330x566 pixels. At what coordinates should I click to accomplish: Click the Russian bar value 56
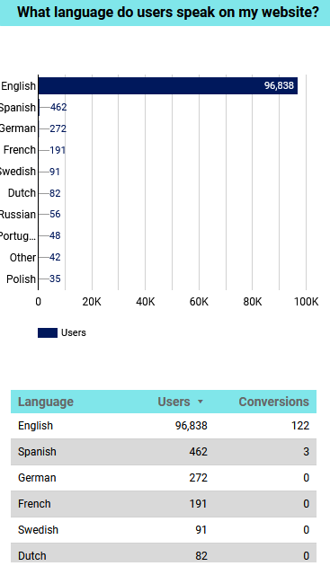pyautogui.click(x=55, y=214)
